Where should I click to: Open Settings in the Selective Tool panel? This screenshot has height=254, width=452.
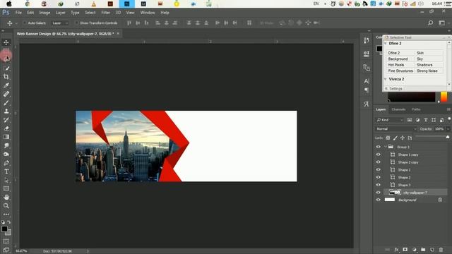click(x=395, y=89)
